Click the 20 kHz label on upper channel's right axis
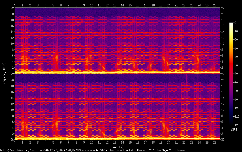The image size is (242, 152). pos(223,14)
